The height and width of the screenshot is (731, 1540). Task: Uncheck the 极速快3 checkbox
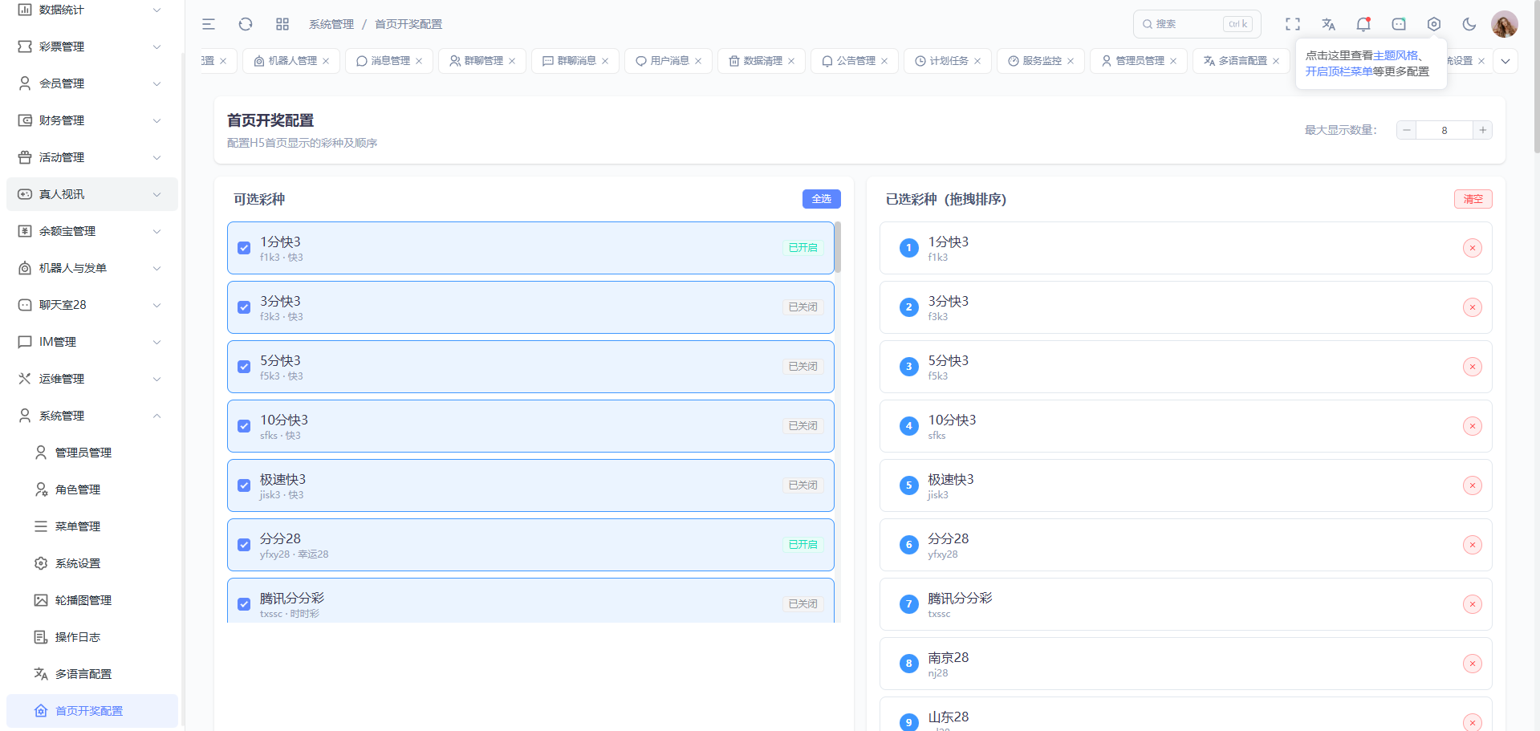click(x=244, y=485)
